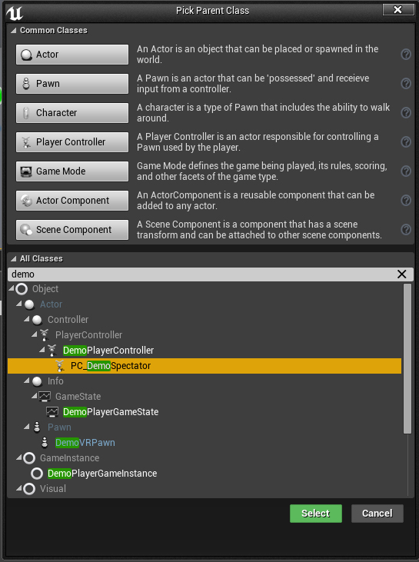Image resolution: width=419 pixels, height=562 pixels.
Task: Collapse the Common Classes section
Action: point(14,31)
